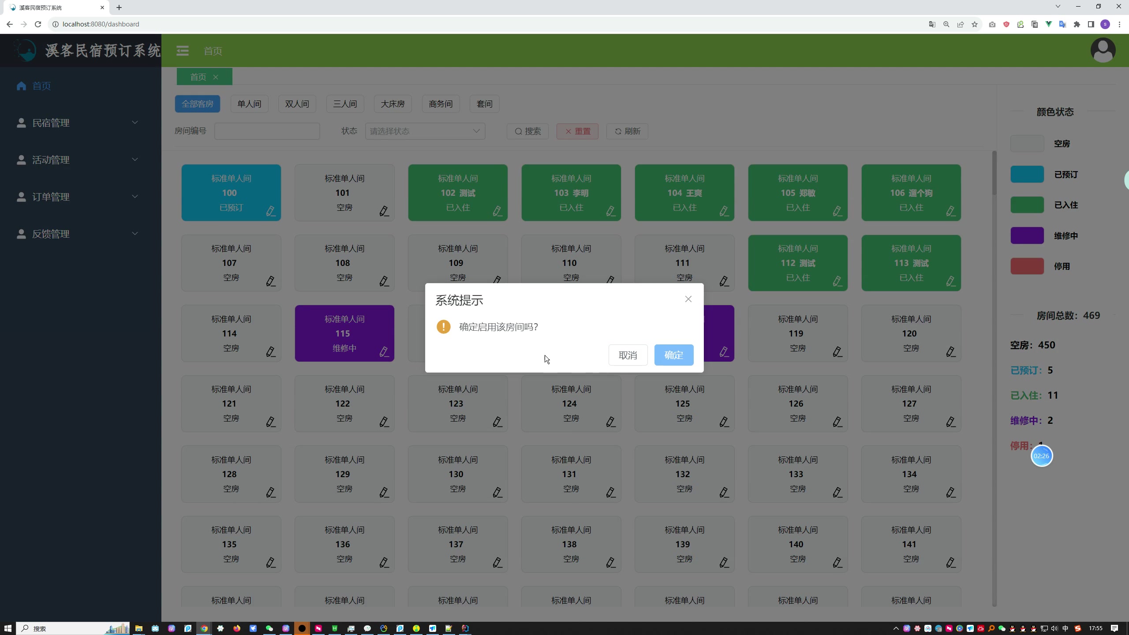
Task: Open 首页 in the sidebar
Action: pos(41,86)
